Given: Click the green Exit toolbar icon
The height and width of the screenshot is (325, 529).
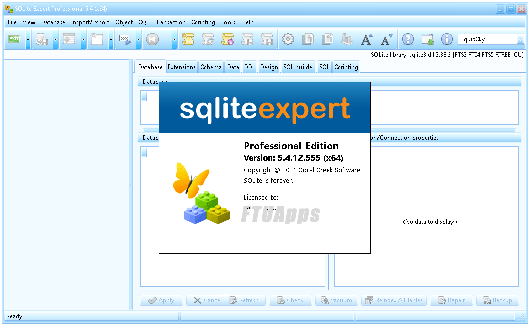Looking at the screenshot, I should pyautogui.click(x=14, y=39).
